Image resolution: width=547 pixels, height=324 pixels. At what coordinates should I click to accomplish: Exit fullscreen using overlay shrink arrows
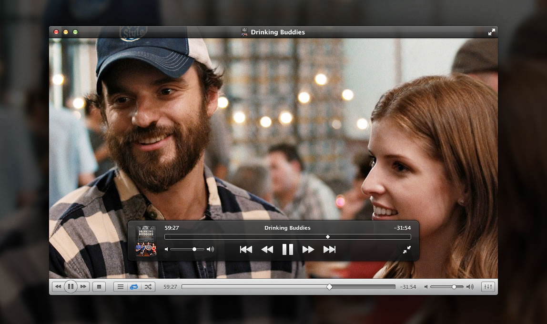pos(407,250)
